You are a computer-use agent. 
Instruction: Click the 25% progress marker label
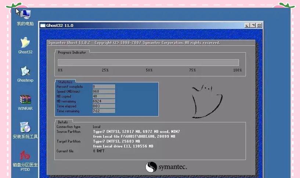tap(105, 70)
